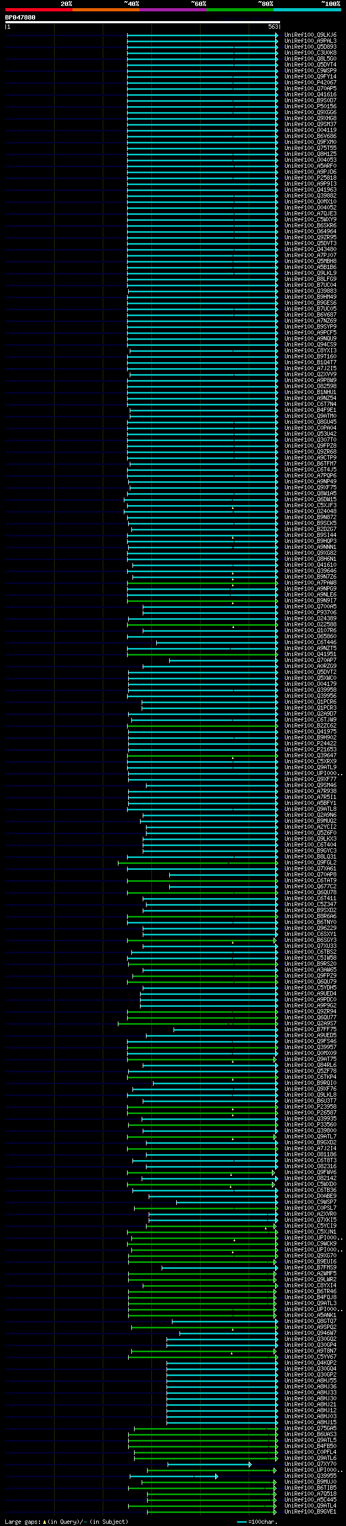Pick the UniRef100_Q9SM37 label
This screenshot has width=346, height=1526.
(310, 125)
